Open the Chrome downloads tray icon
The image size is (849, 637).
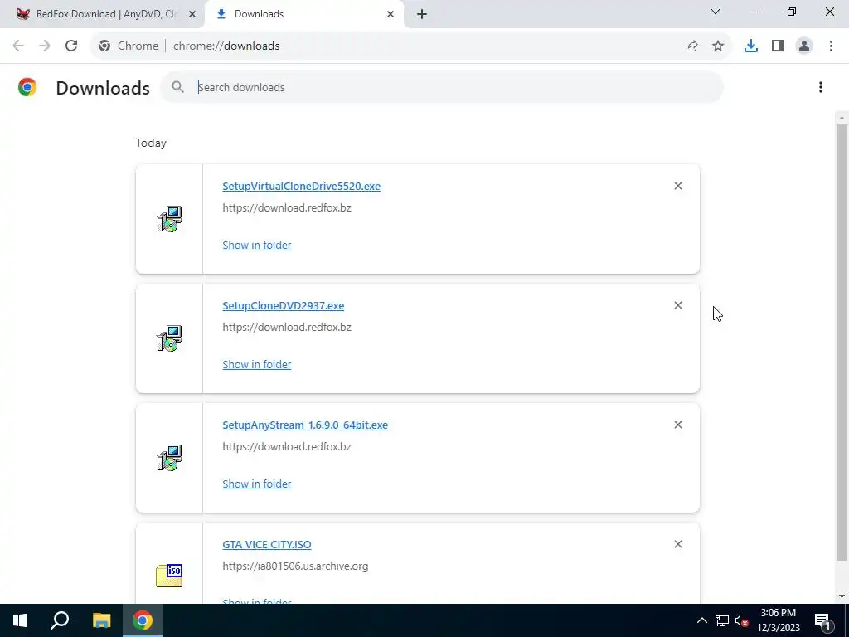pyautogui.click(x=751, y=46)
